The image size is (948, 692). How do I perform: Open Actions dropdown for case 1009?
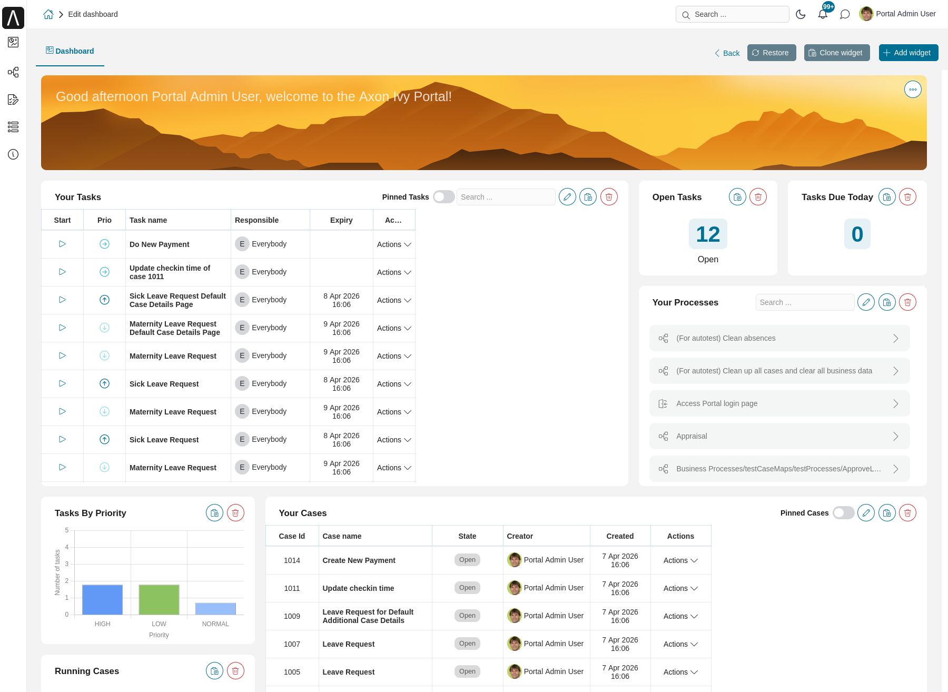[x=680, y=616]
